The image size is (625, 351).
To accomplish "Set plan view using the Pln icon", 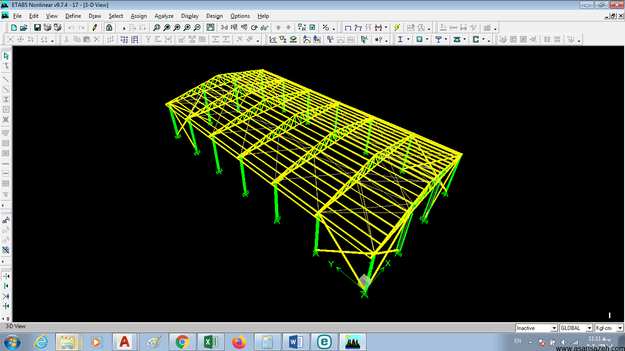I will pyautogui.click(x=234, y=27).
